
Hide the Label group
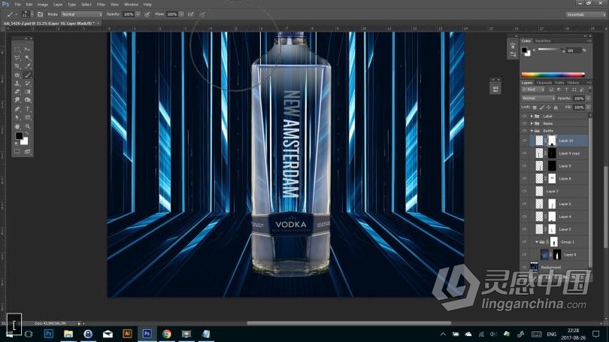[x=524, y=117]
